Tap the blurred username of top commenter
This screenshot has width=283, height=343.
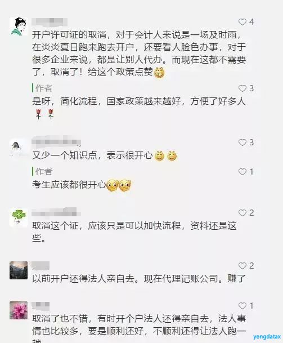point(50,22)
